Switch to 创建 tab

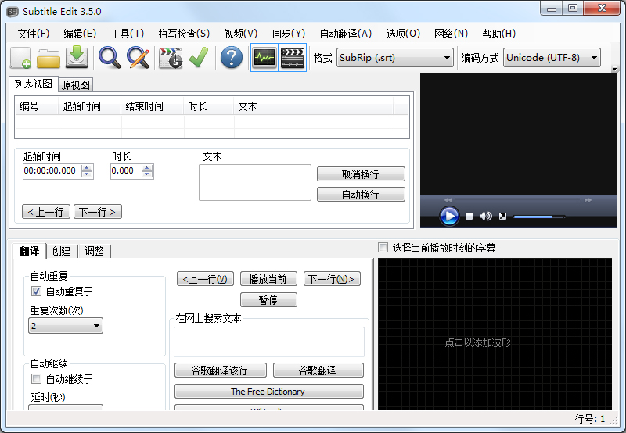[62, 251]
